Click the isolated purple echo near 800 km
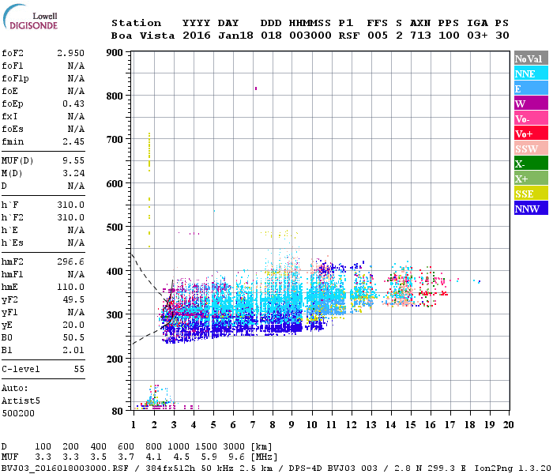 (x=256, y=88)
